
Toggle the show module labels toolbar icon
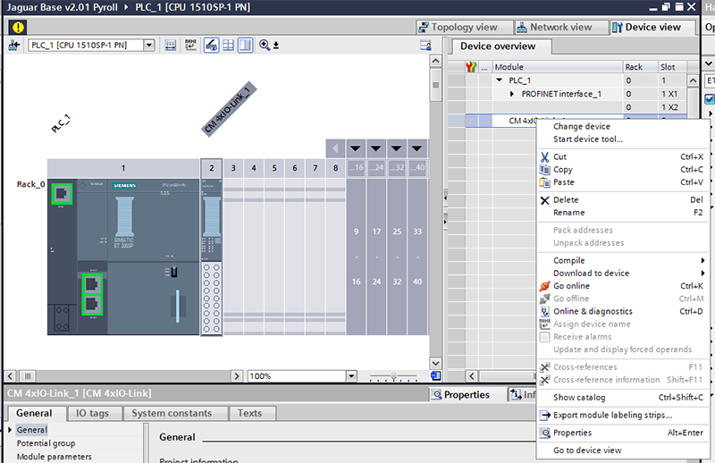[x=211, y=46]
